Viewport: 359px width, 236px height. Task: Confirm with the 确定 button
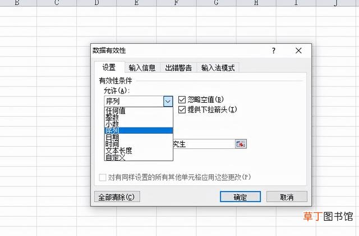pos(240,197)
